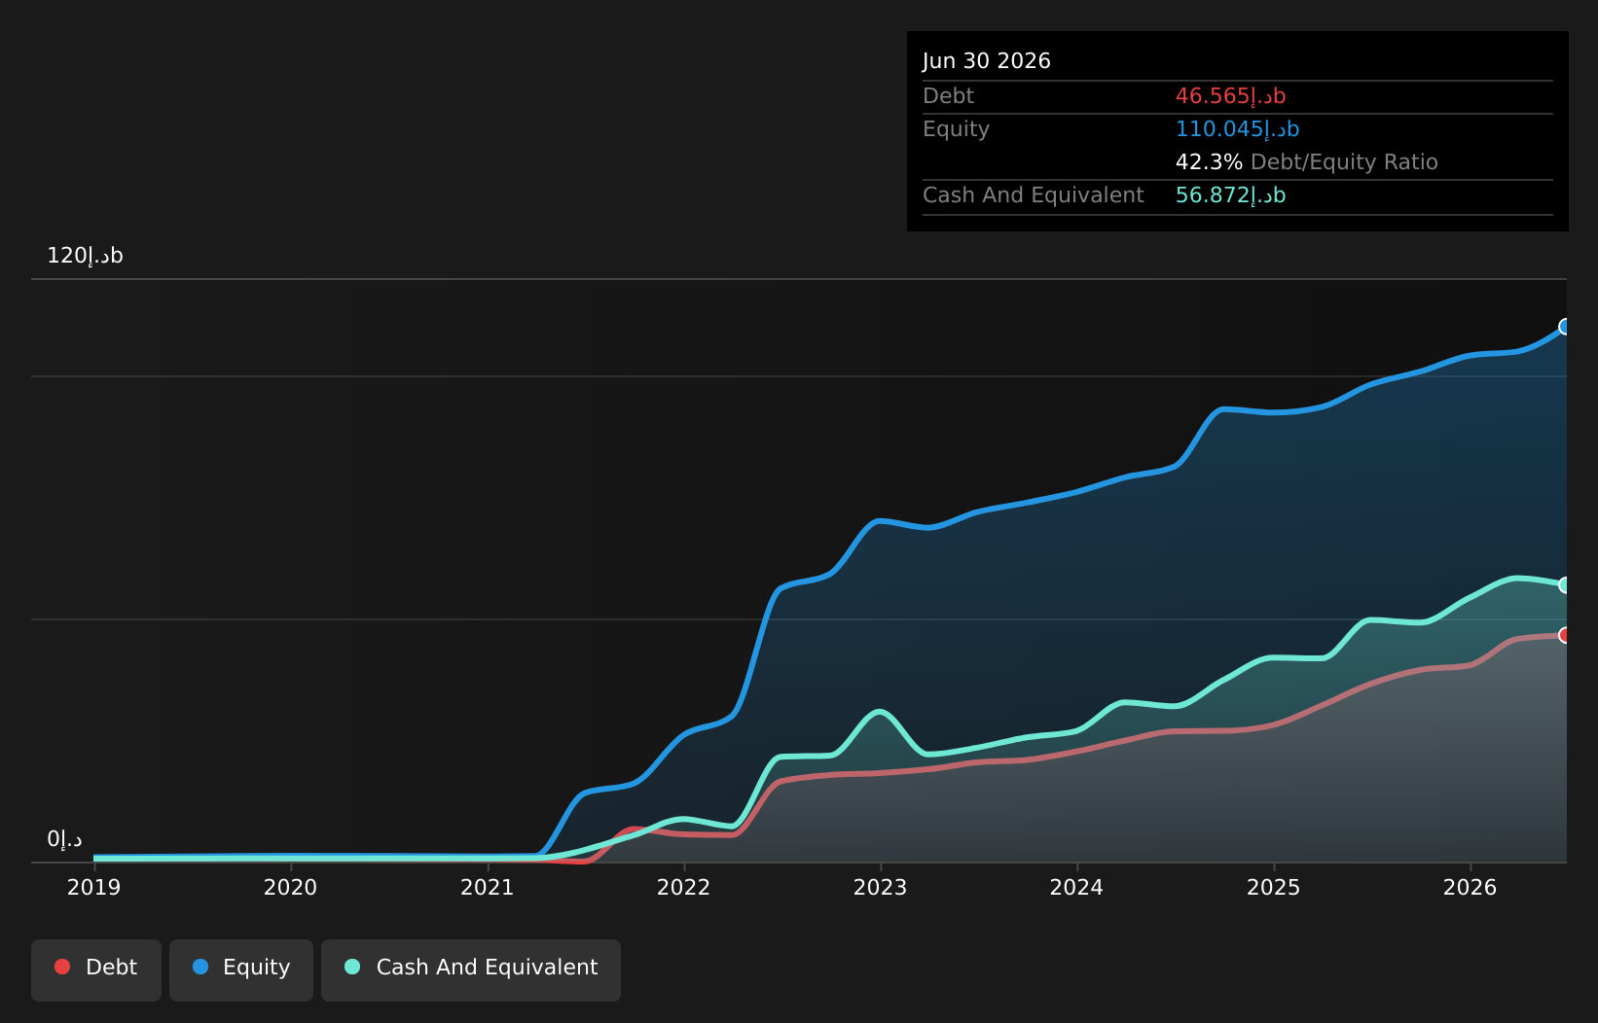Click the red Debt legend dot
The image size is (1598, 1023).
pos(62,967)
